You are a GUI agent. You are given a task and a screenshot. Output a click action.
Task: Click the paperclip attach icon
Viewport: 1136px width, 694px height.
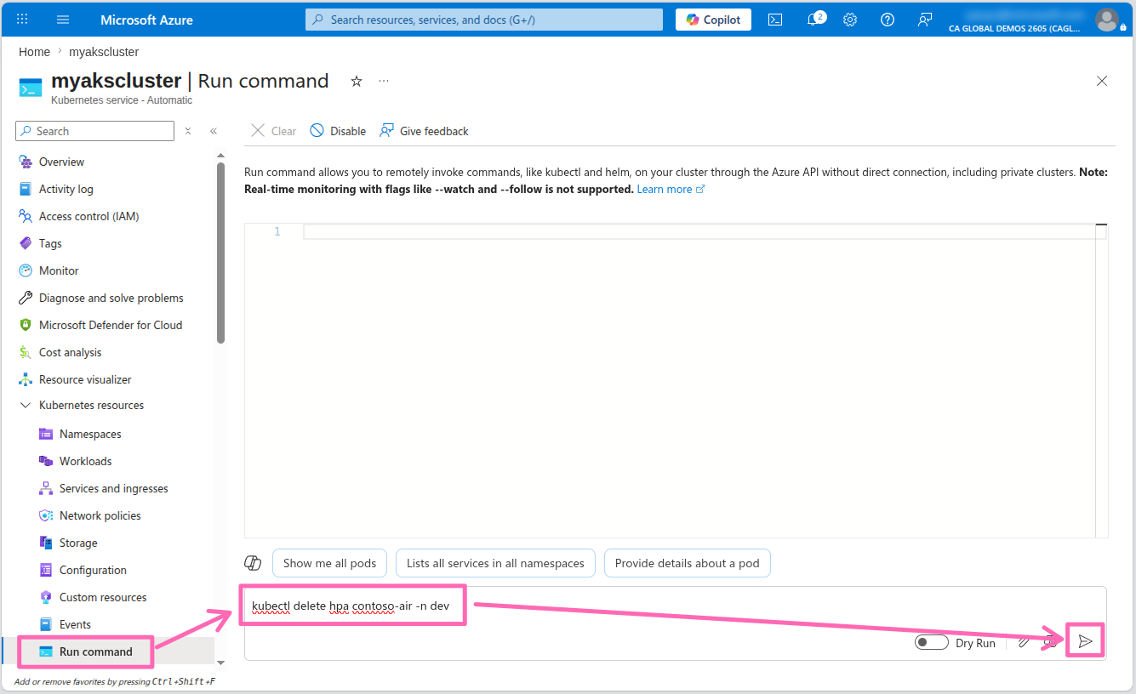1024,642
